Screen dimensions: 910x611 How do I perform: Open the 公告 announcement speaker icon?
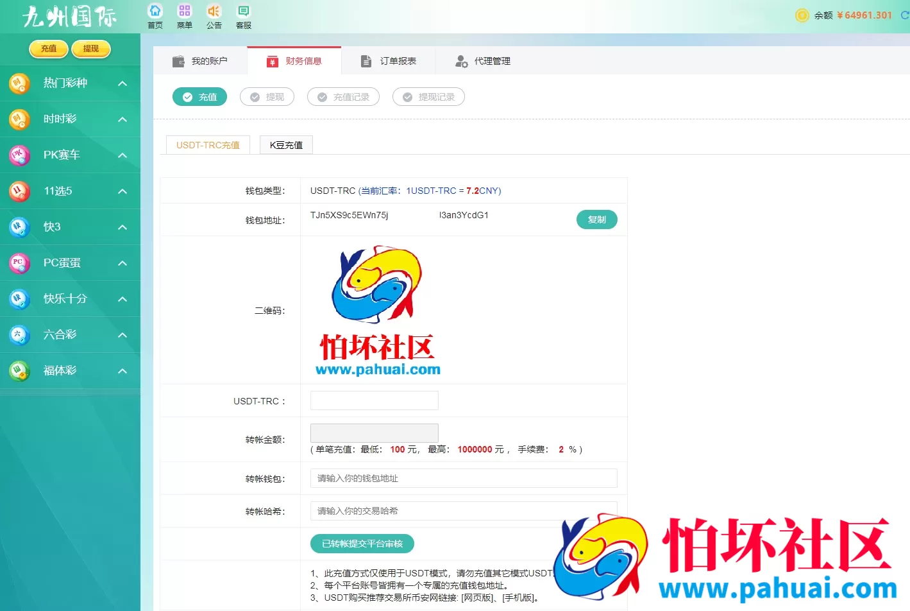tap(214, 11)
